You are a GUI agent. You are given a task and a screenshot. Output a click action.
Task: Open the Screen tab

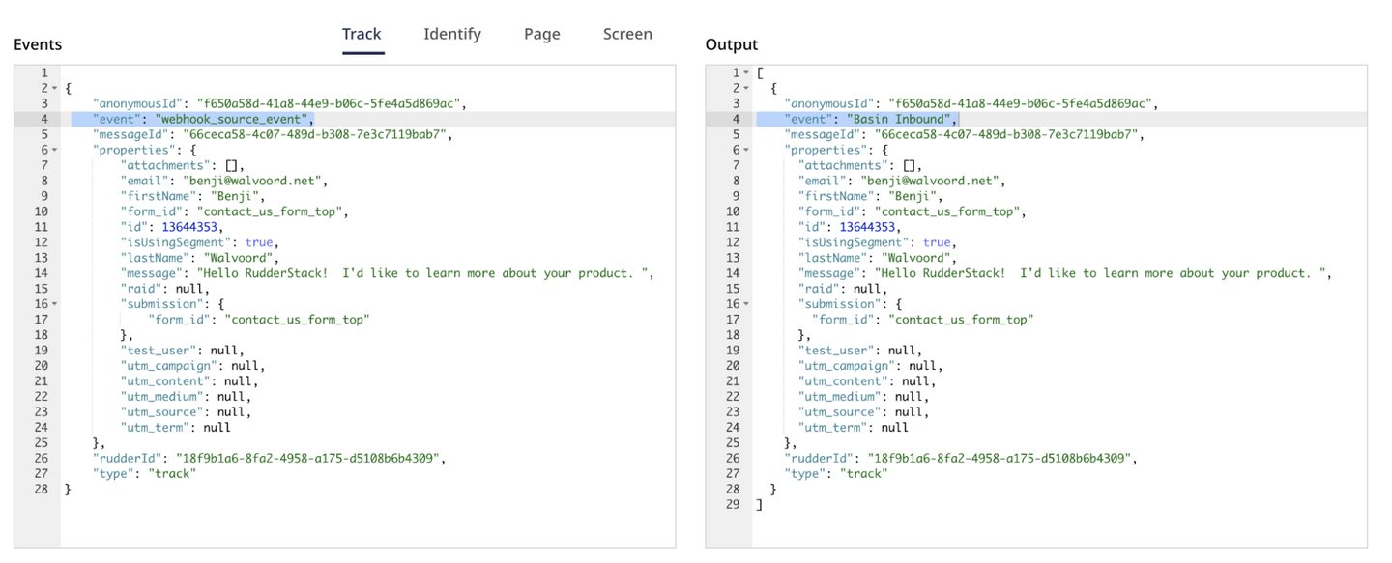pos(626,33)
